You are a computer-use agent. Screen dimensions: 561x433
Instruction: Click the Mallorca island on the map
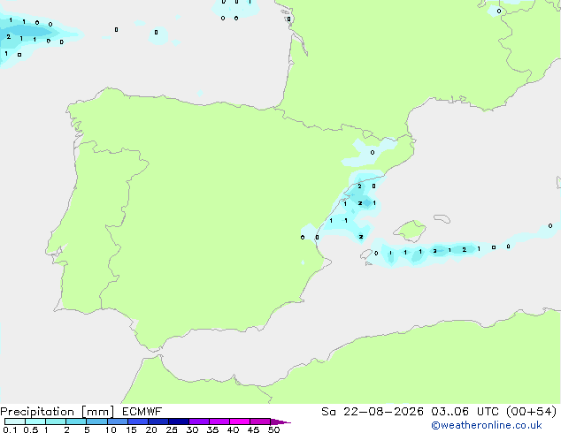coord(410,231)
